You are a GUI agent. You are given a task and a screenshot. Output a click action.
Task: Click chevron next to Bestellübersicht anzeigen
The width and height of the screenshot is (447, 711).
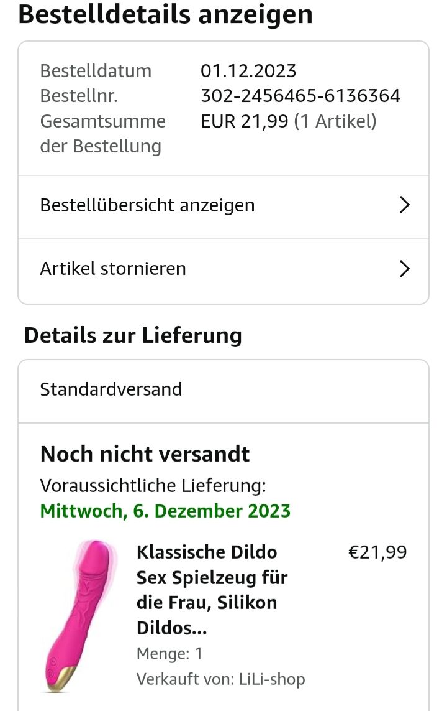click(x=405, y=205)
